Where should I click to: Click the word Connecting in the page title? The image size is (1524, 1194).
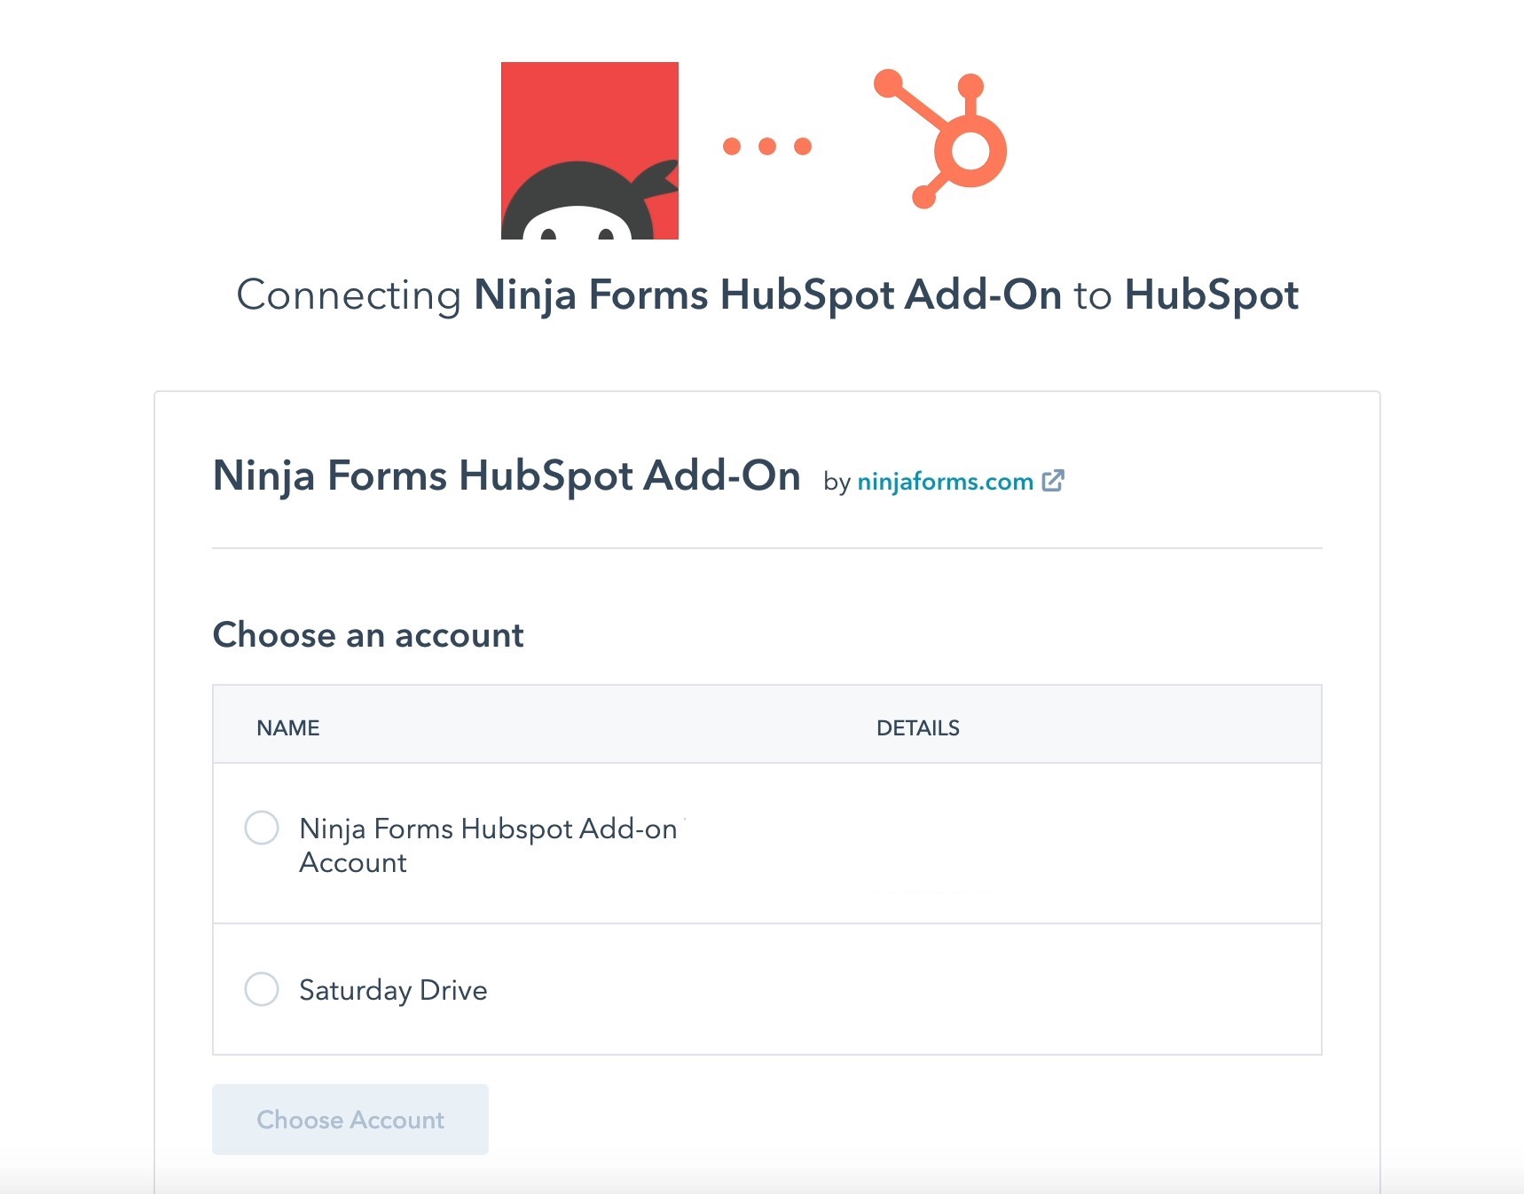coord(349,295)
